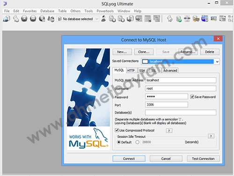Click the SQLyog app logo in title bar
Screen dimensions: 234x176
(5, 4)
